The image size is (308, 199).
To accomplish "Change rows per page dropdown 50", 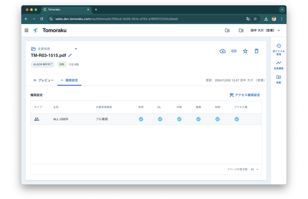I will tap(254, 169).
